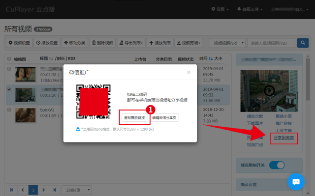315x196 pixels.
Task: Open the 25条/页 page size dropdown
Action: click(77, 190)
